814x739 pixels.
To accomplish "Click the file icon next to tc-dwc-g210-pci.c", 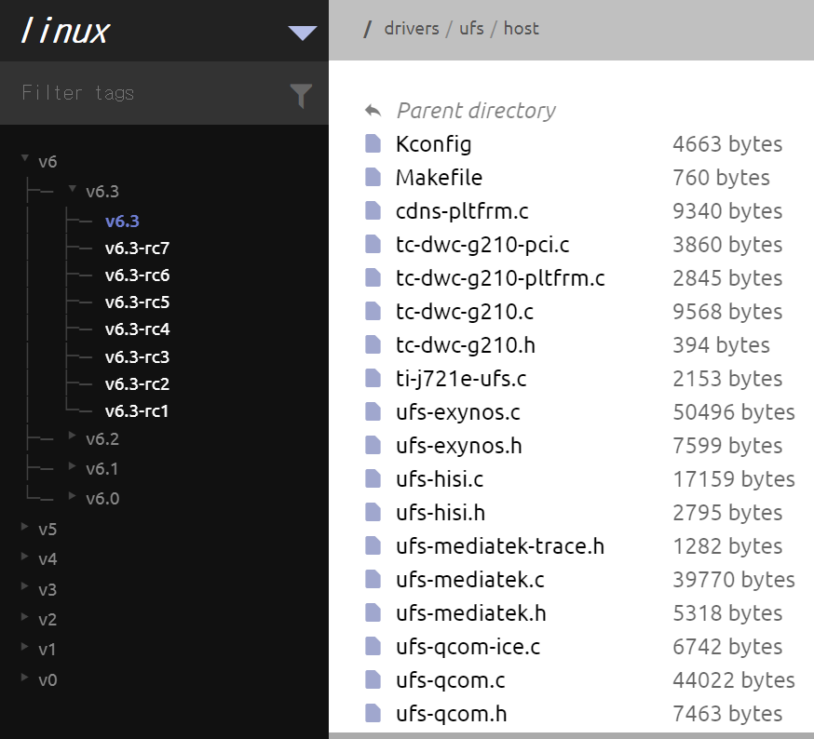I will (373, 245).
